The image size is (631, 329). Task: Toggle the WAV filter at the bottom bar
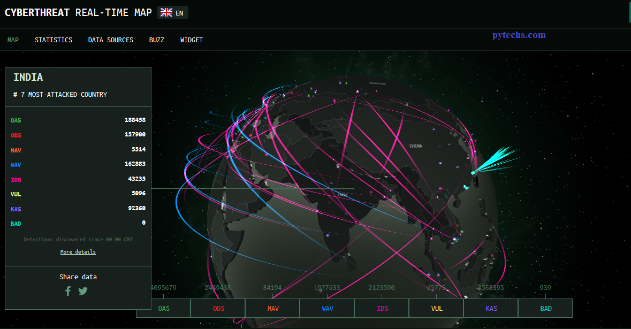click(x=327, y=309)
